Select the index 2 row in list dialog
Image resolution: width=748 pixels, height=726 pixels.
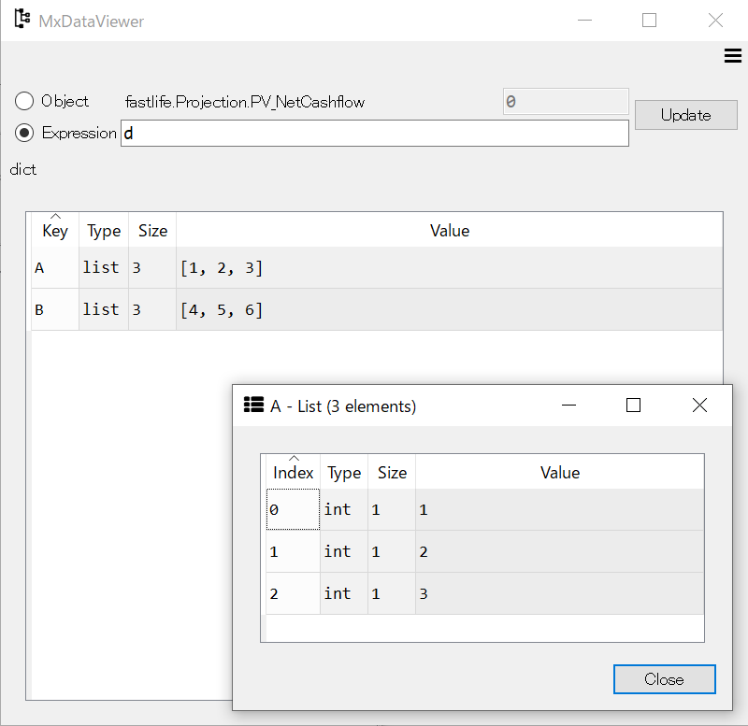pyautogui.click(x=293, y=594)
